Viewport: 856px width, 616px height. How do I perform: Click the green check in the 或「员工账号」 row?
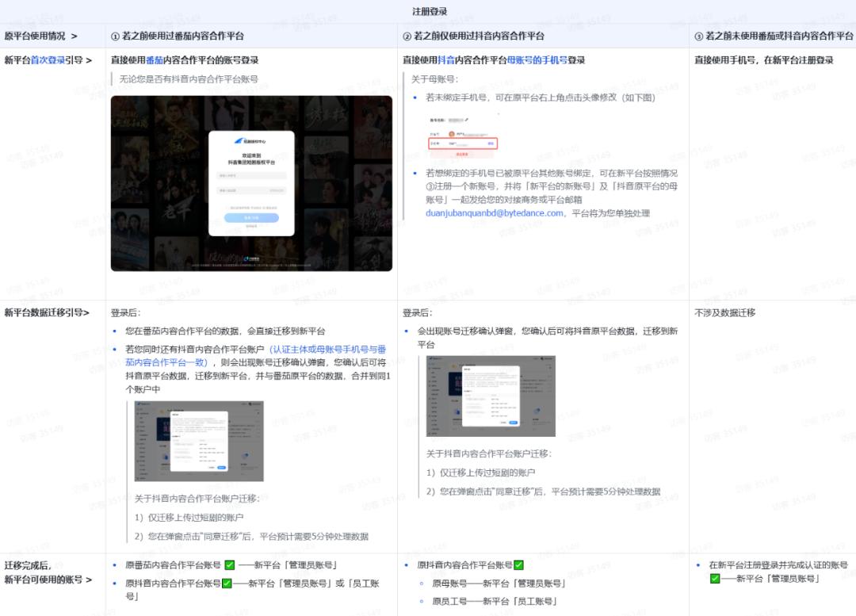click(227, 583)
